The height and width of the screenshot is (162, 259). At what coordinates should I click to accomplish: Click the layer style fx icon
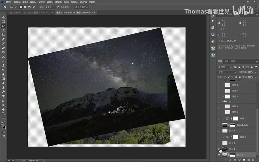(x=230, y=160)
